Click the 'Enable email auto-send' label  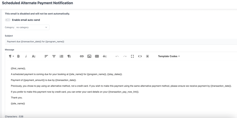point(26,20)
